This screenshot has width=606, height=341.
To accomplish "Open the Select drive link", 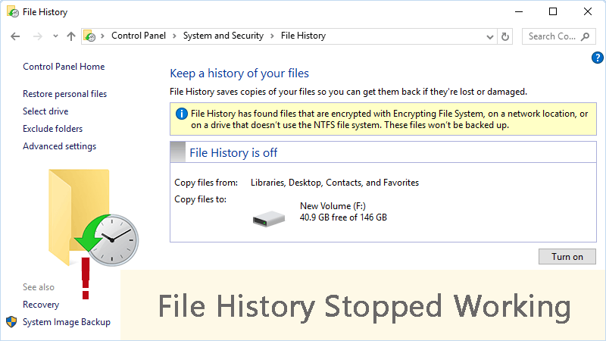I will 45,111.
